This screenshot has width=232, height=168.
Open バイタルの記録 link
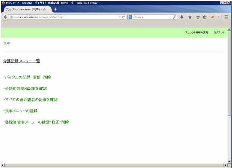pyautogui.click(x=18, y=77)
